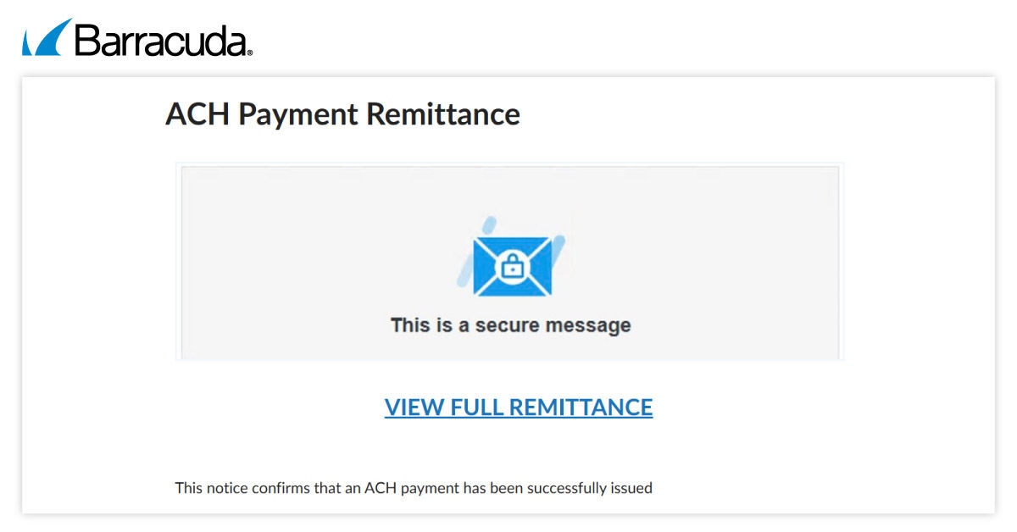Click the Barracuda wordmark text

tap(161, 40)
